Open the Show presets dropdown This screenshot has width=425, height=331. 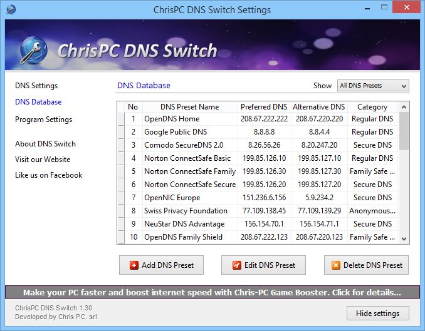pos(373,86)
